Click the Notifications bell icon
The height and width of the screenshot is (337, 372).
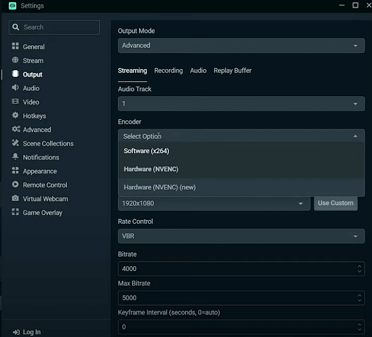click(x=15, y=157)
